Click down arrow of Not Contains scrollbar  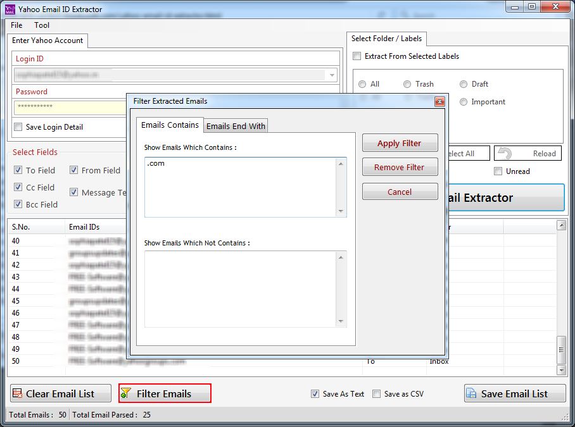[341, 321]
